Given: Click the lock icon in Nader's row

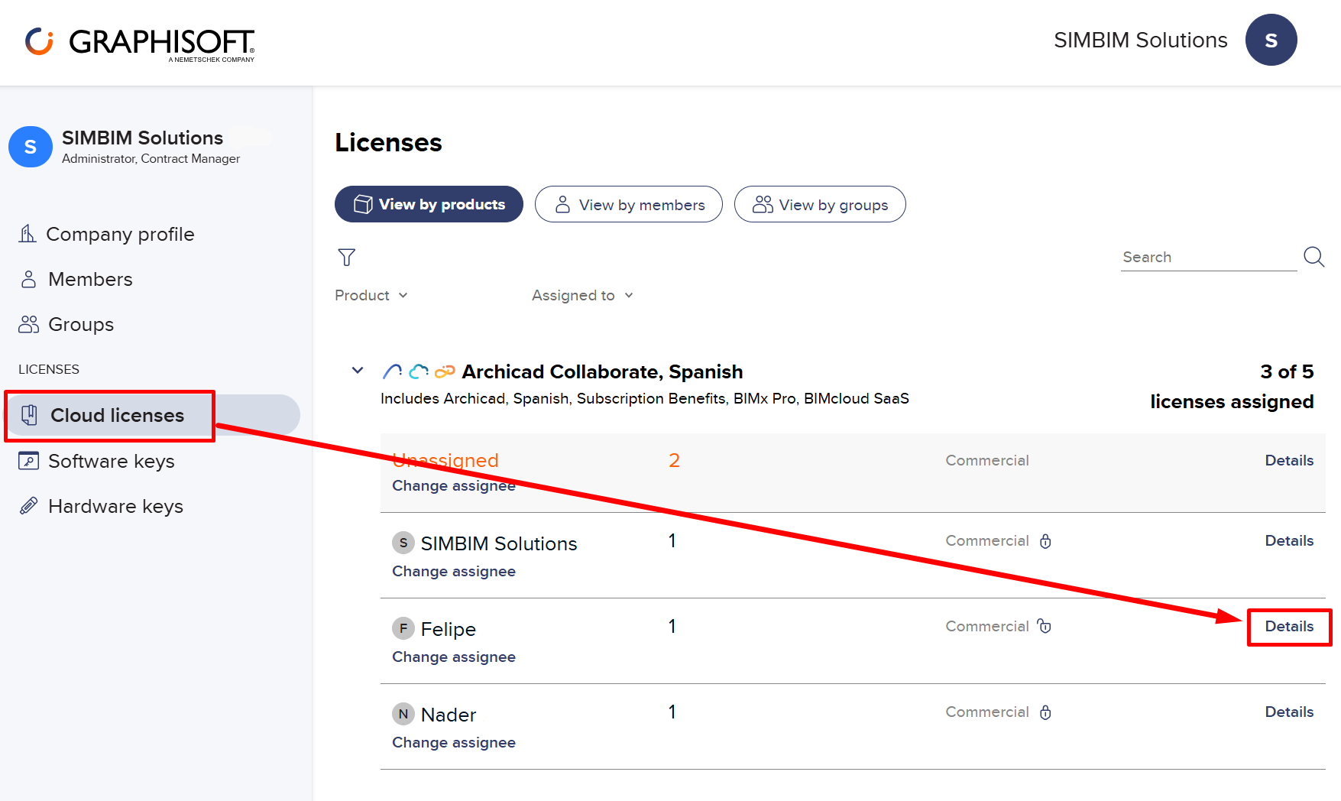Looking at the screenshot, I should pyautogui.click(x=1045, y=712).
